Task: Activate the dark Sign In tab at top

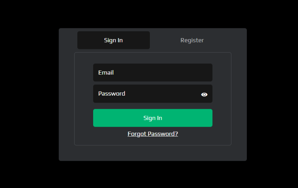Action: coord(113,40)
